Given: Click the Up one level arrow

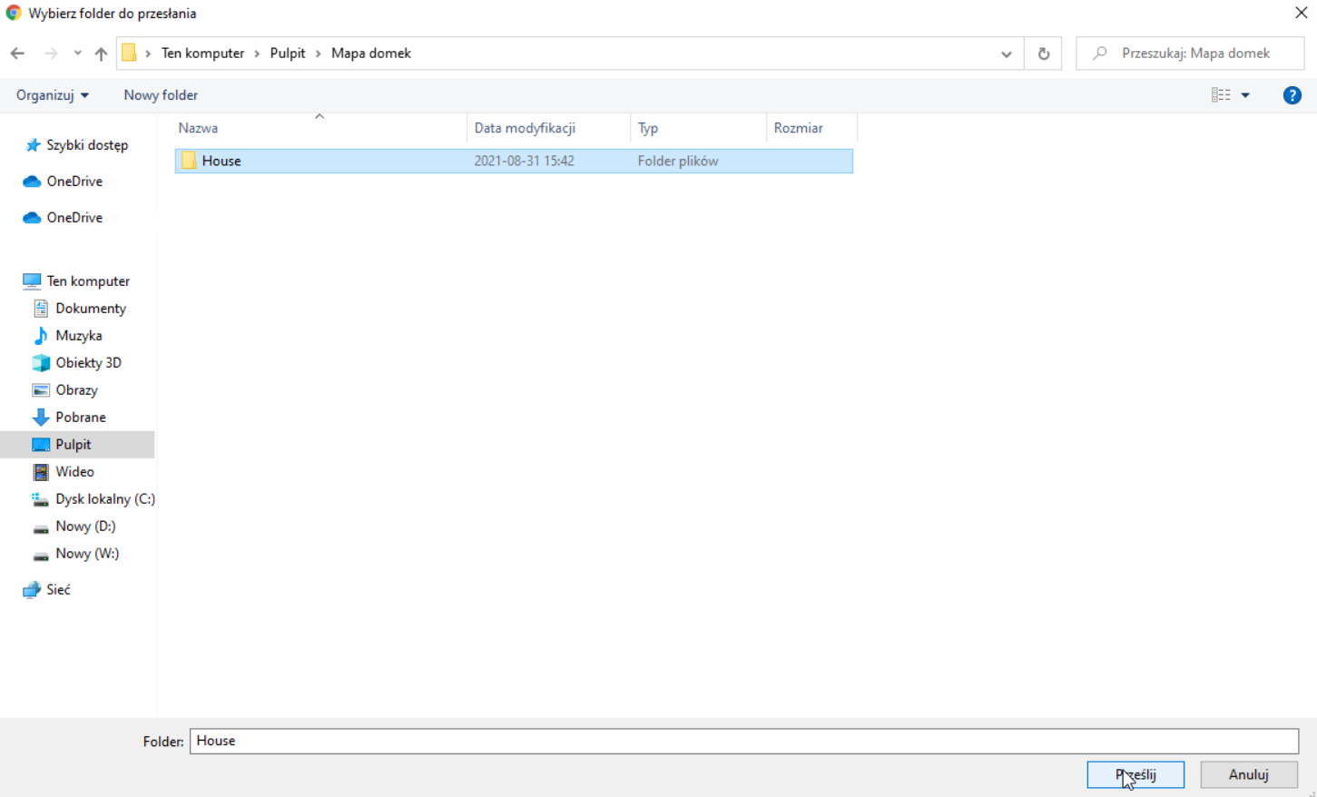Looking at the screenshot, I should point(101,54).
